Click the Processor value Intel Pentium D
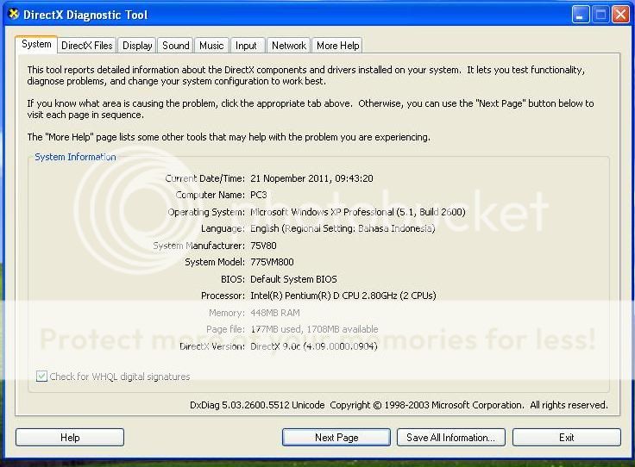635x467 pixels. (343, 296)
